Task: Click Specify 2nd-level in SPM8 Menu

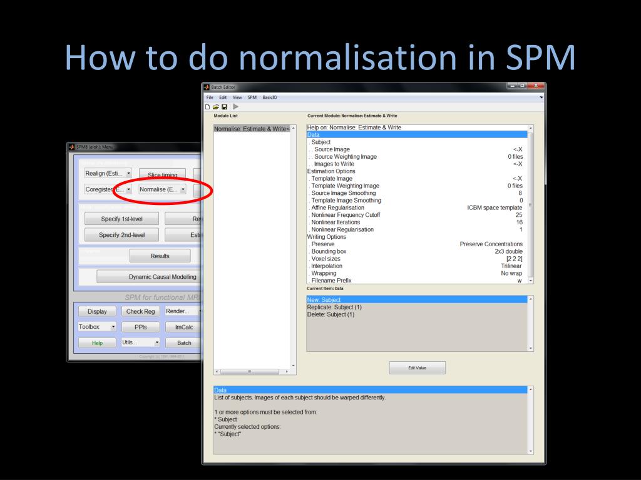Action: (x=122, y=235)
